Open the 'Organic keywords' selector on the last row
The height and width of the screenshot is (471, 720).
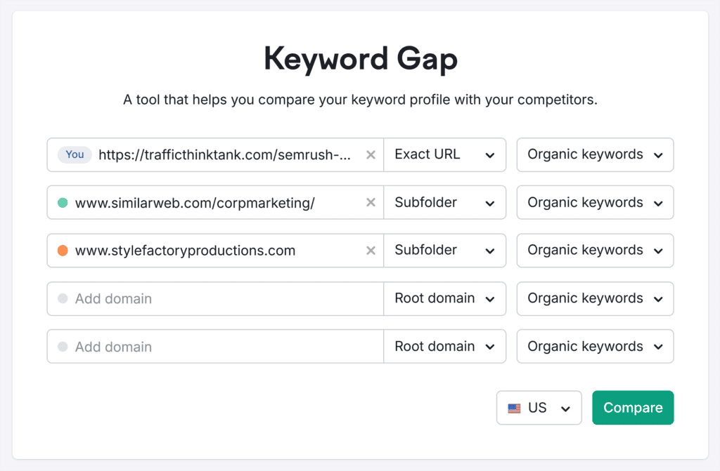(x=594, y=346)
